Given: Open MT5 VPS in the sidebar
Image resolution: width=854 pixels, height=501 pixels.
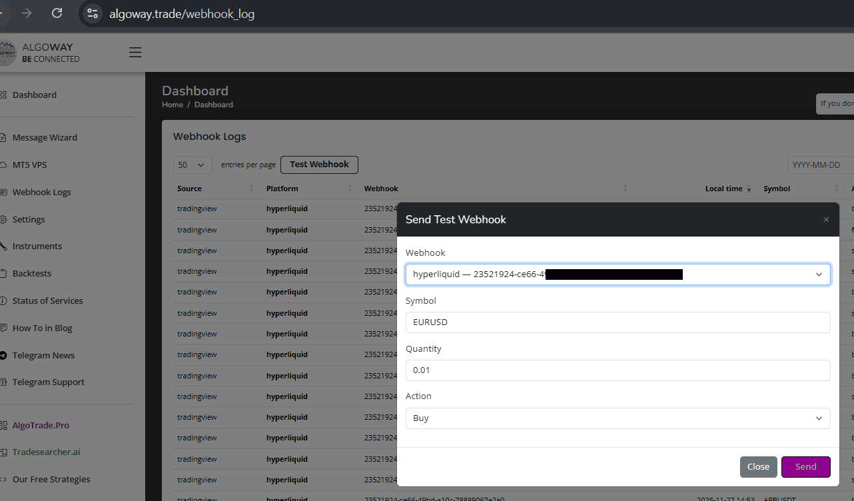Looking at the screenshot, I should (x=29, y=165).
